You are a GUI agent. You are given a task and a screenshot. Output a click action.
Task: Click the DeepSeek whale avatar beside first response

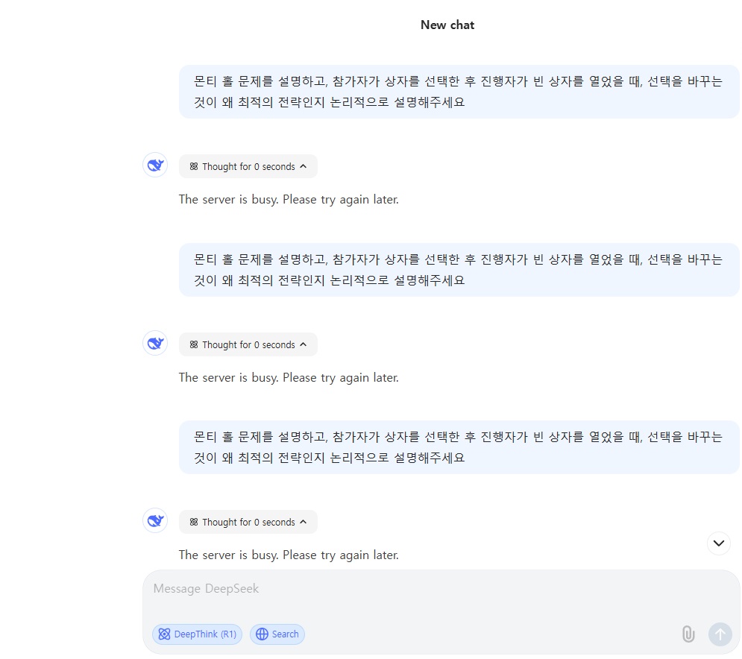point(155,165)
